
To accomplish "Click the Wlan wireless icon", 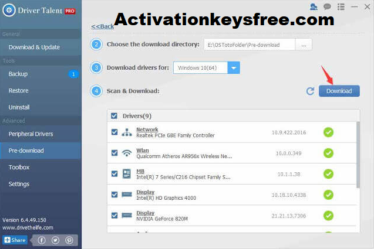I will tap(127, 153).
